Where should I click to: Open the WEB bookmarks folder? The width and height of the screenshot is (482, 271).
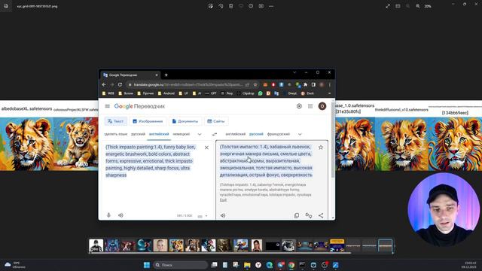[x=108, y=93]
